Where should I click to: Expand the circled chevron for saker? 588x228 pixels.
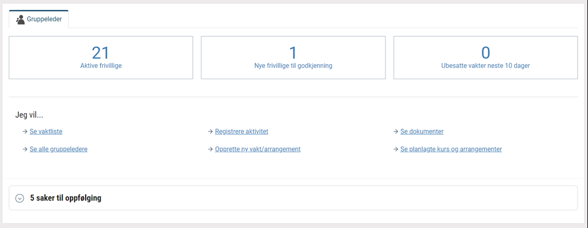pyautogui.click(x=20, y=198)
